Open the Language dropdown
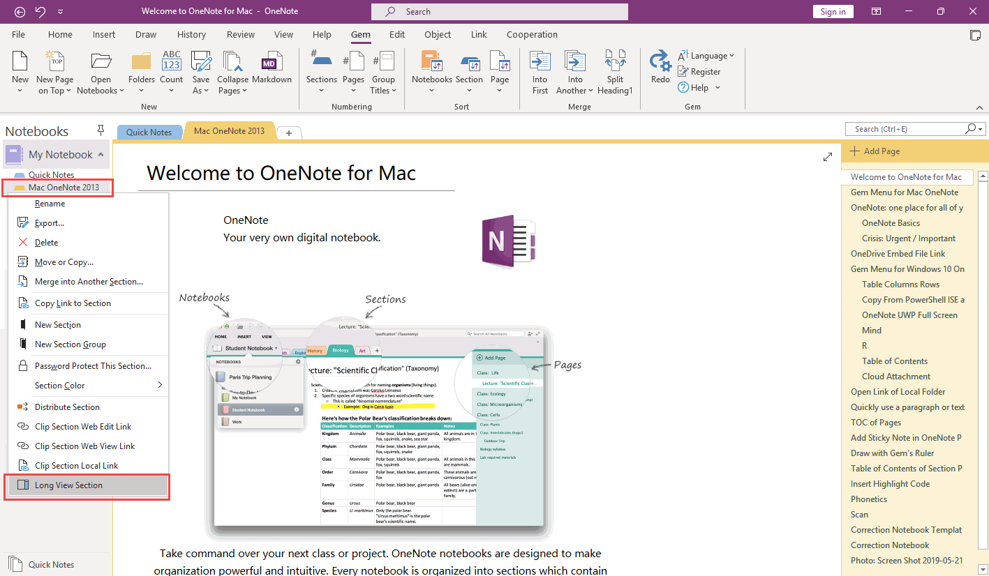The width and height of the screenshot is (989, 576). tap(706, 56)
